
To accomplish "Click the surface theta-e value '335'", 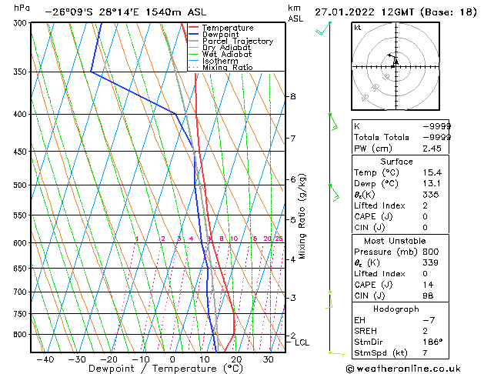I will 431,195.
